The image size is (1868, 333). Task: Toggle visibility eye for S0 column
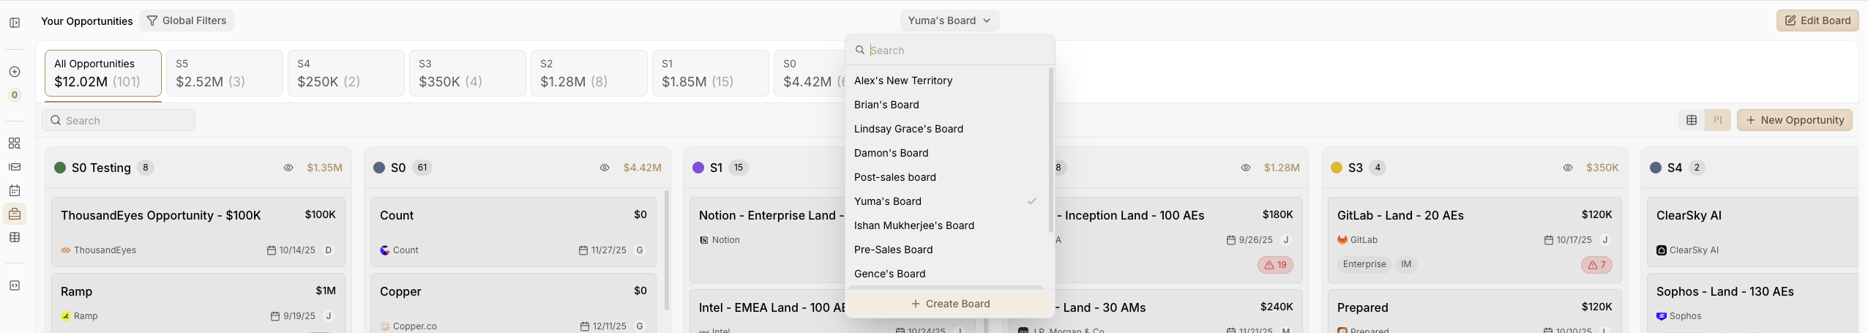605,168
